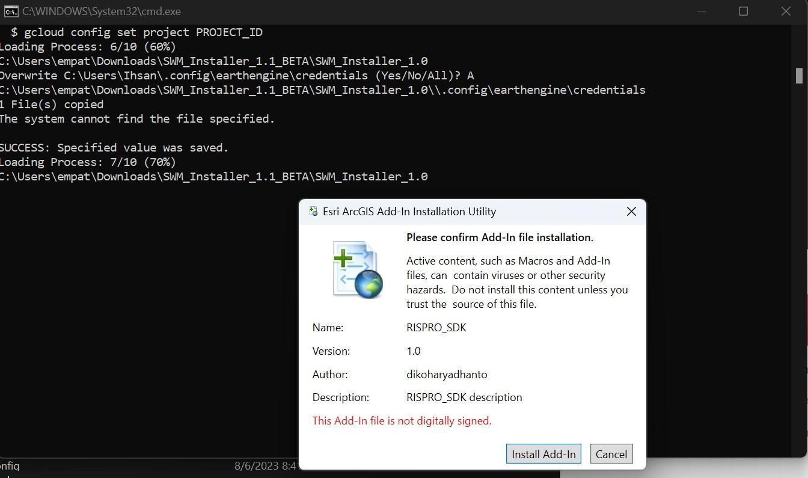Click the Install Add-In button
This screenshot has width=808, height=478.
click(x=543, y=454)
